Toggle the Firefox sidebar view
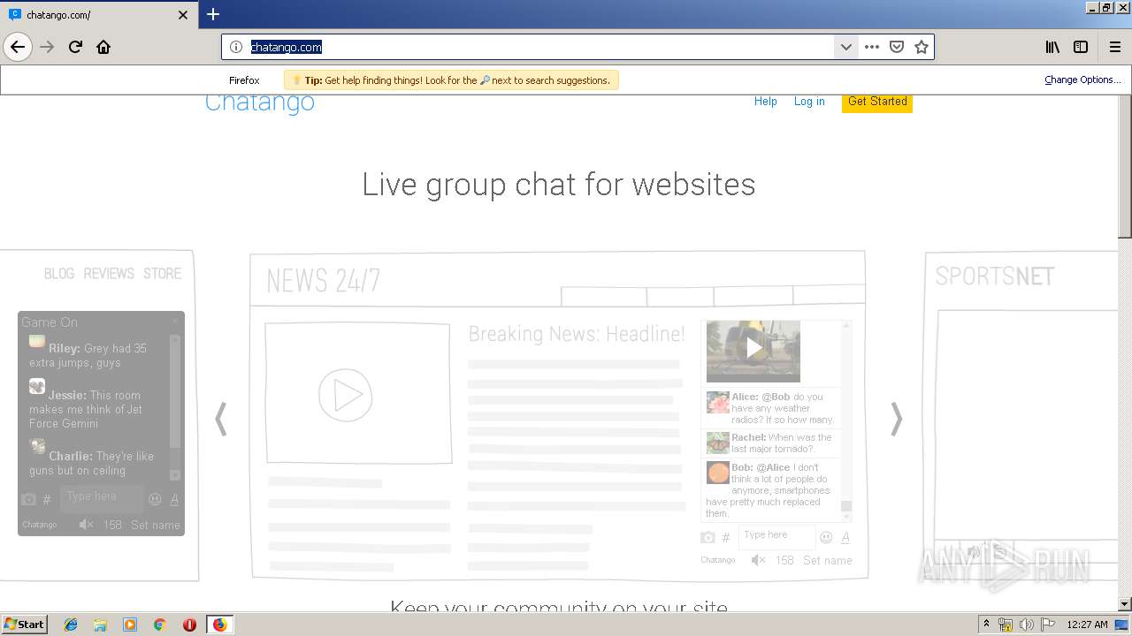 coord(1081,47)
